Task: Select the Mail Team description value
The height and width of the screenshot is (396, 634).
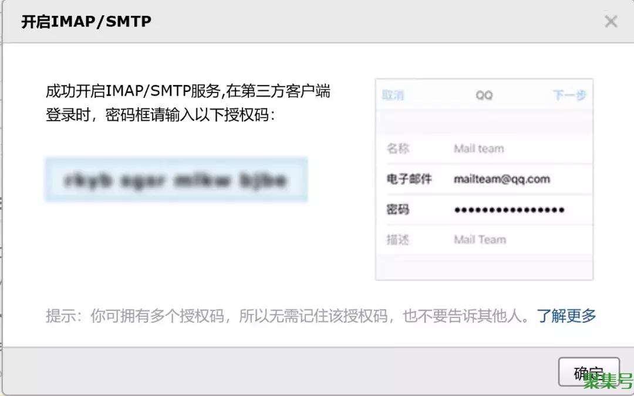Action: (480, 240)
